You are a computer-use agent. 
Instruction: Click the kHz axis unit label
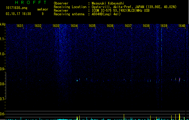[x=3, y=24]
